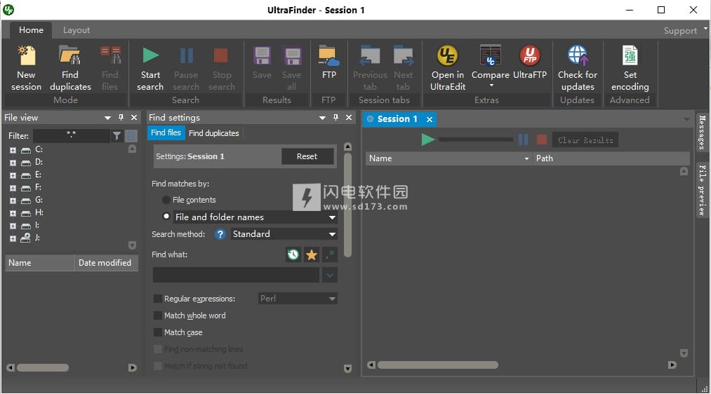
Task: Click Start search in the ribbon
Action: (x=150, y=69)
